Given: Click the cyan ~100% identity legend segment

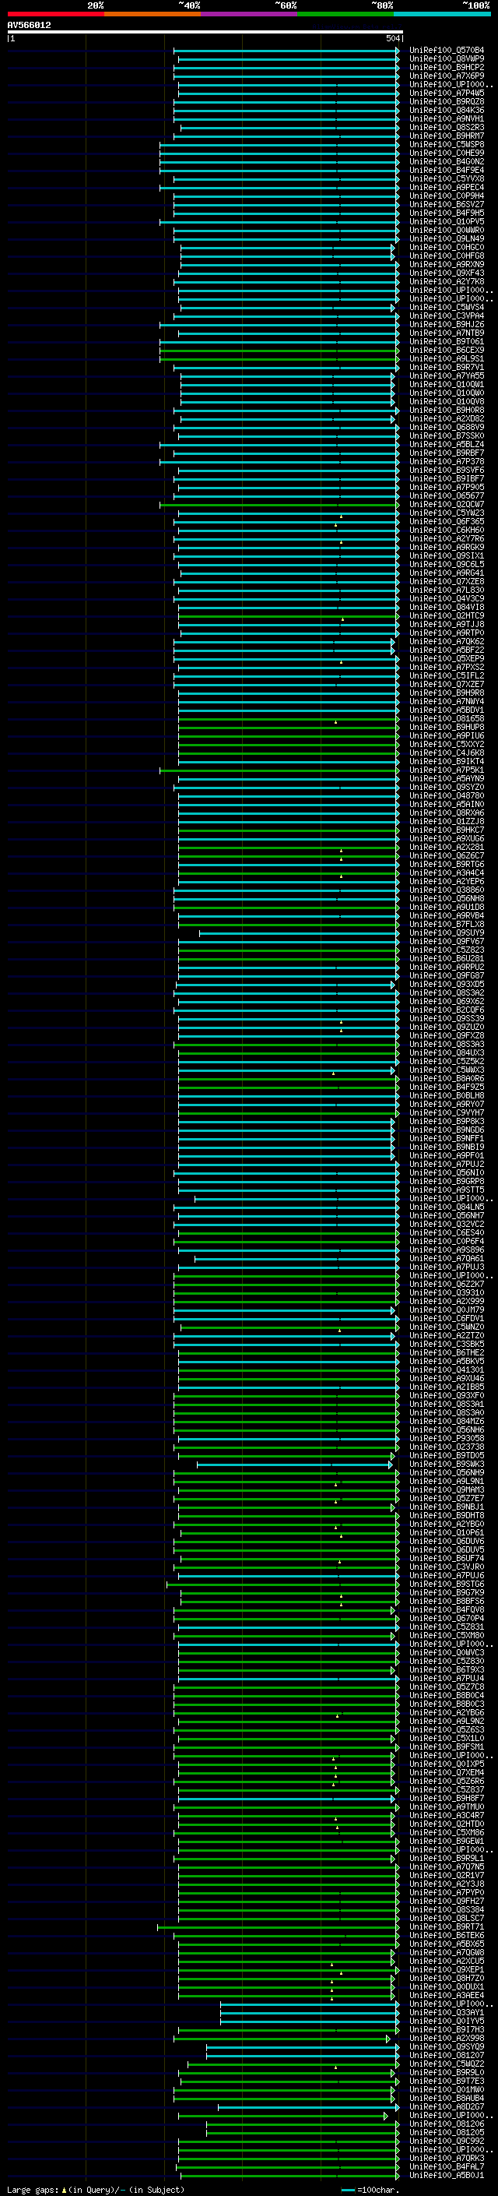Looking at the screenshot, I should pyautogui.click(x=442, y=14).
